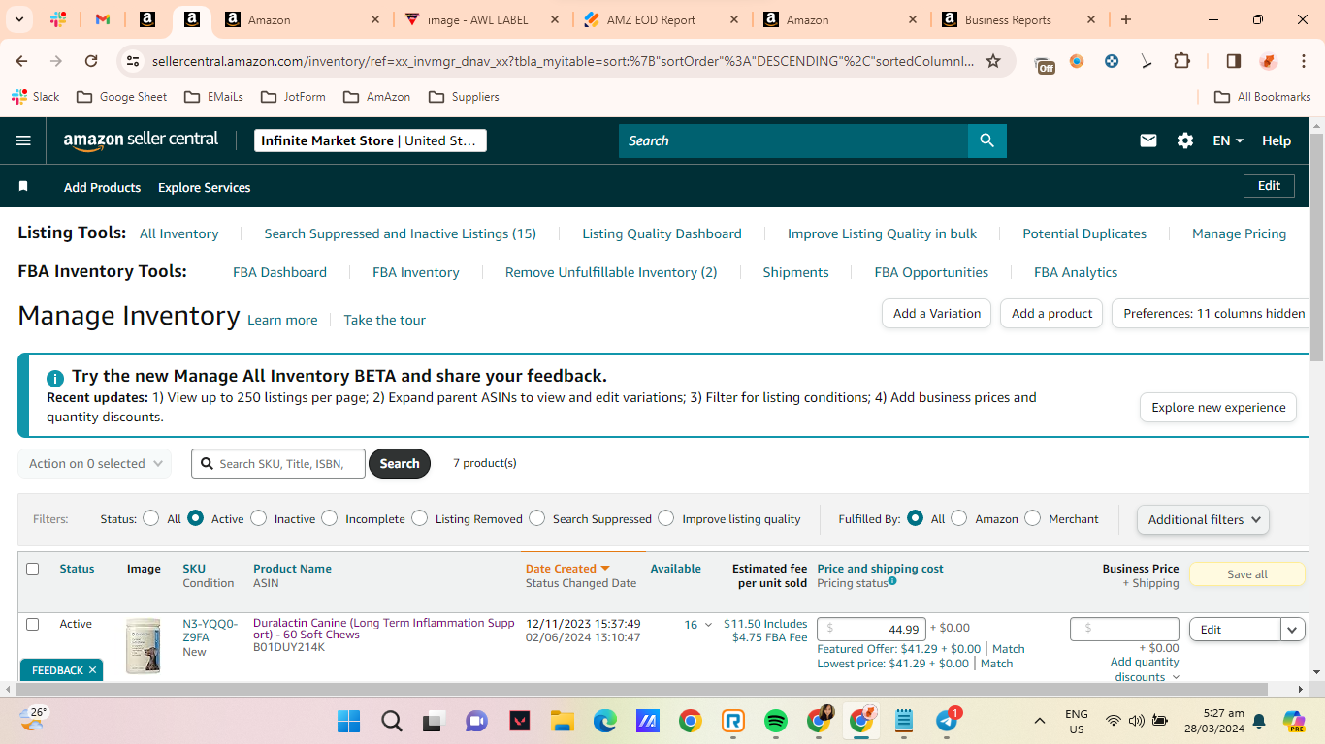Click the Search SKU, Title, ISBN field
The width and height of the screenshot is (1325, 744).
point(278,464)
